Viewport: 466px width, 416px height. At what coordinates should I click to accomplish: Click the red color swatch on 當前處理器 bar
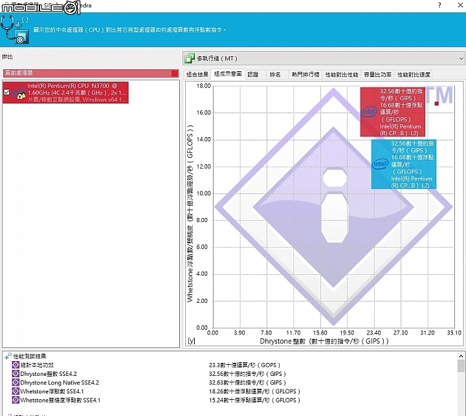click(175, 73)
